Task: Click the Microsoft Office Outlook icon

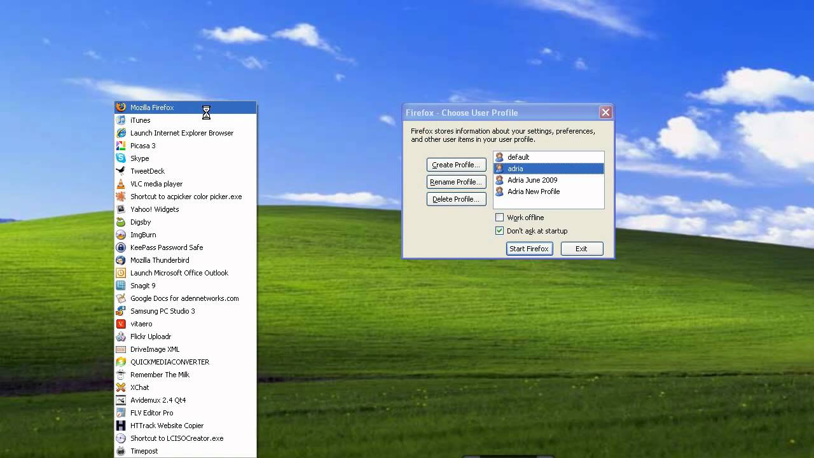Action: (x=121, y=273)
